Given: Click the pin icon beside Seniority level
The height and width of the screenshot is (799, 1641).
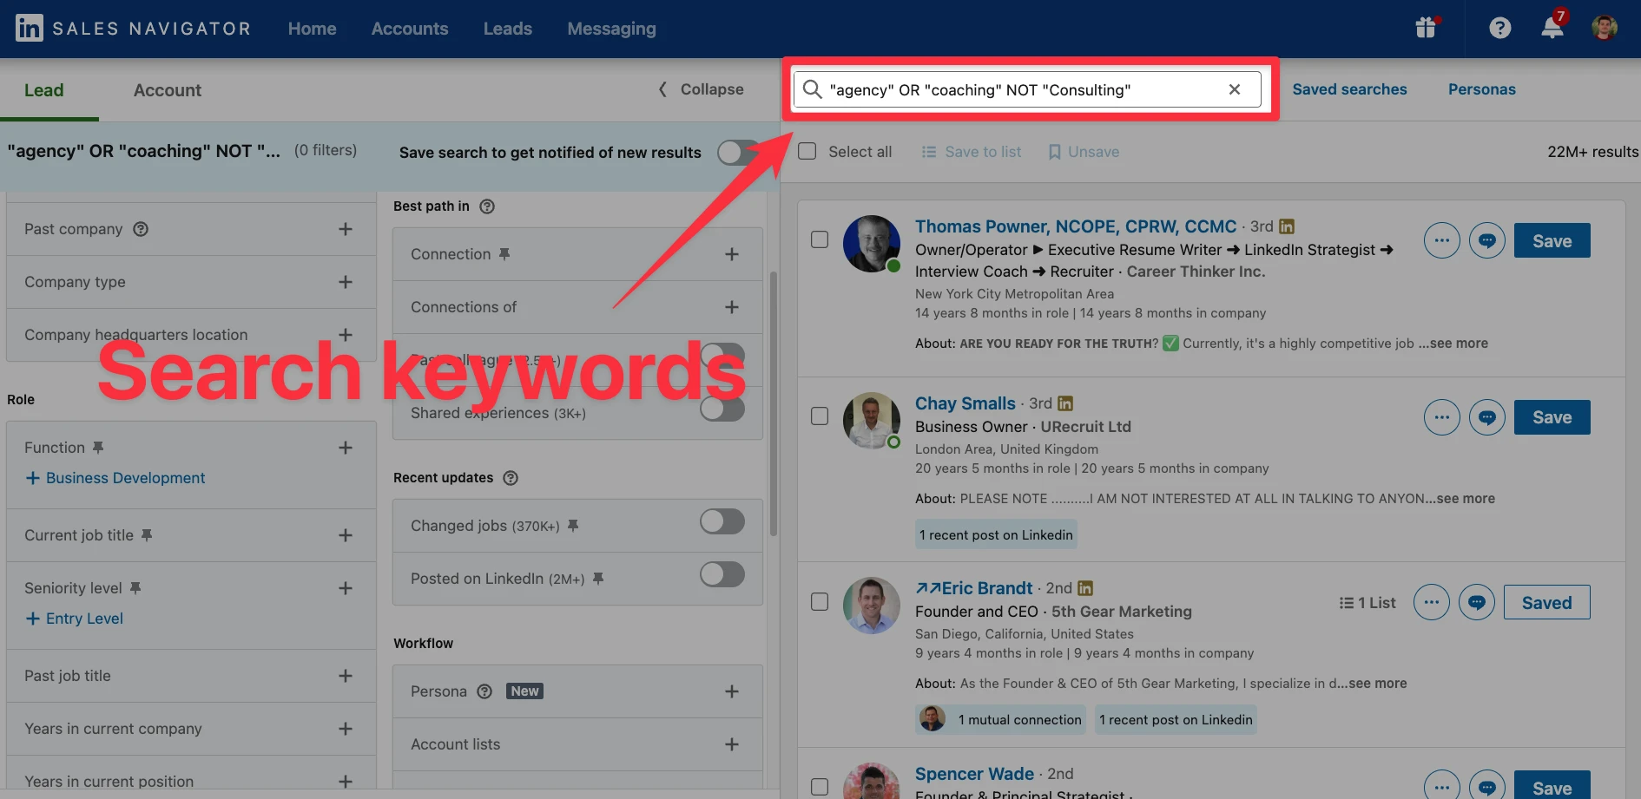Looking at the screenshot, I should 135,588.
